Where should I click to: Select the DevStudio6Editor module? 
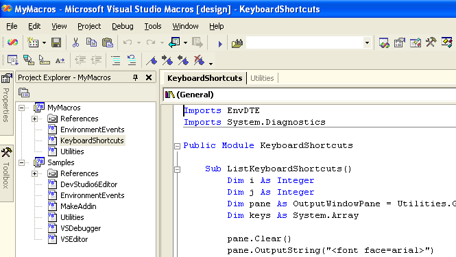point(88,184)
